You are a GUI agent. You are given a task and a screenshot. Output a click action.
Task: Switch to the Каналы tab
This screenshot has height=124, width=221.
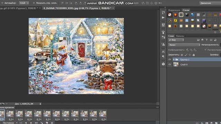click(180, 36)
